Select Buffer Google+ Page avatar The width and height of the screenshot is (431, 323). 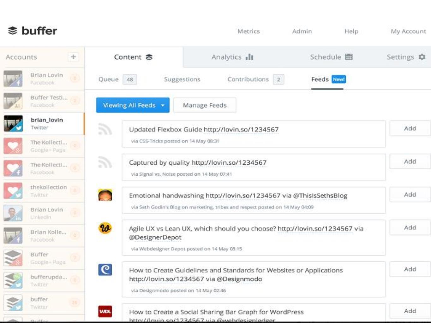pos(13,258)
